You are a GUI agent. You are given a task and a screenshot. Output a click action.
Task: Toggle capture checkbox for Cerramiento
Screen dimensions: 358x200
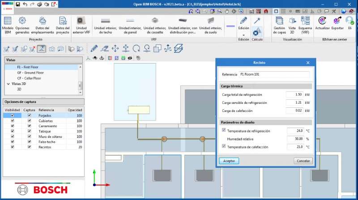coord(29,126)
